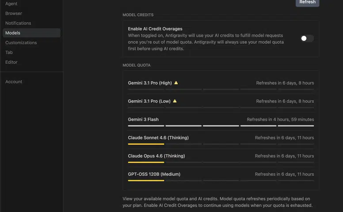Click GPT-OSS 'Refreshes in 6 days, 11 hours' text
Image resolution: width=343 pixels, height=212 pixels.
pos(284,174)
